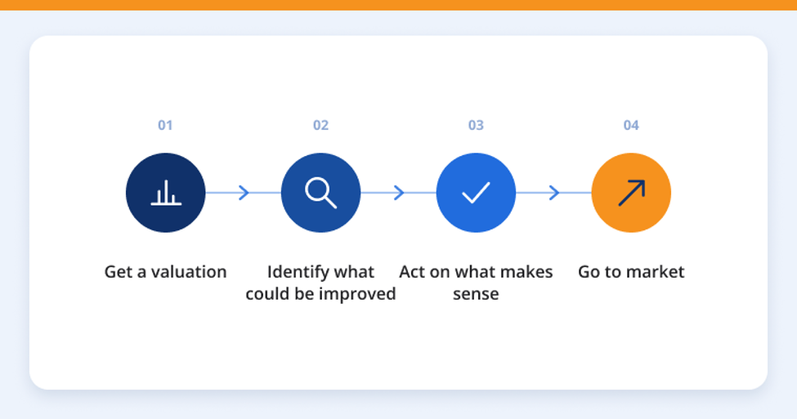Viewport: 797px width, 419px height.
Task: Click the 'Get a valuation' text
Action: click(x=166, y=272)
